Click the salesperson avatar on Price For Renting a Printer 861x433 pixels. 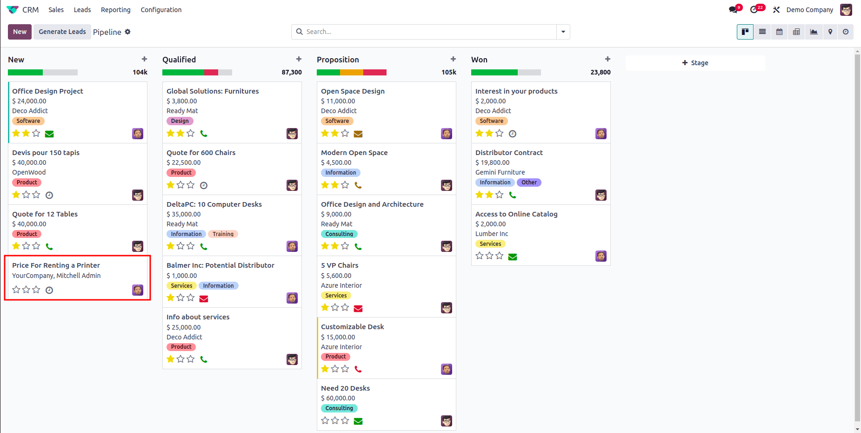[138, 290]
